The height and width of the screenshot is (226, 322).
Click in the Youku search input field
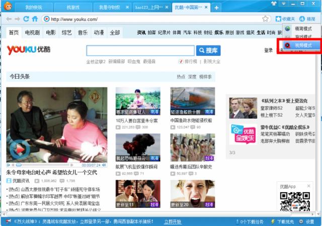click(x=140, y=50)
